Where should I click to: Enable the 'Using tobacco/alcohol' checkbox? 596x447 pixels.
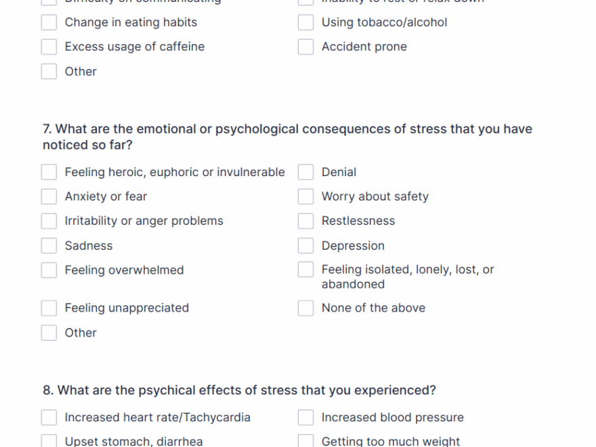[x=305, y=22]
